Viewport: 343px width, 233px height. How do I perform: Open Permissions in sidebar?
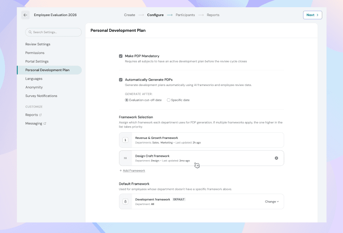(x=35, y=53)
